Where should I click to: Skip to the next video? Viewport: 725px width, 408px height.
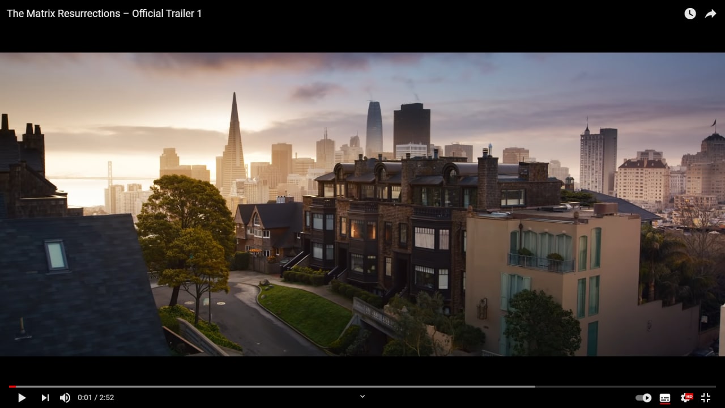pyautogui.click(x=45, y=398)
